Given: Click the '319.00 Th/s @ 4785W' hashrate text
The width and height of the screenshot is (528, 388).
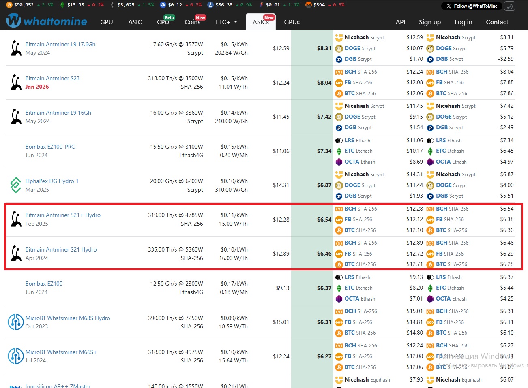Looking at the screenshot, I should coord(175,215).
